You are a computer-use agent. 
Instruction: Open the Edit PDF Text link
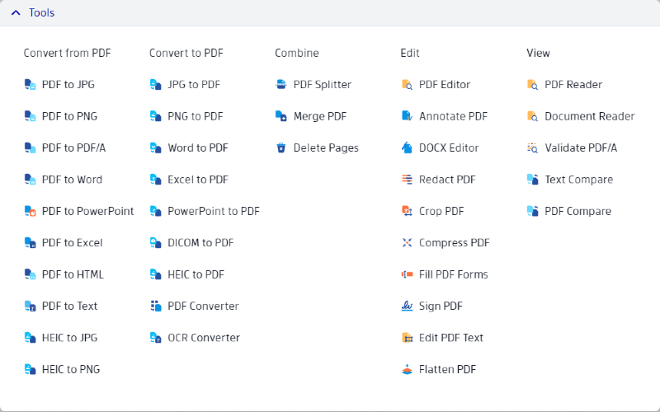pyautogui.click(x=450, y=338)
